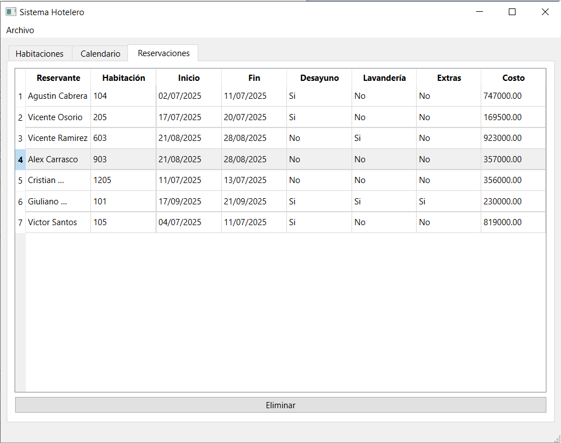This screenshot has width=561, height=443.
Task: Switch to the Calendario tab
Action: pos(100,54)
